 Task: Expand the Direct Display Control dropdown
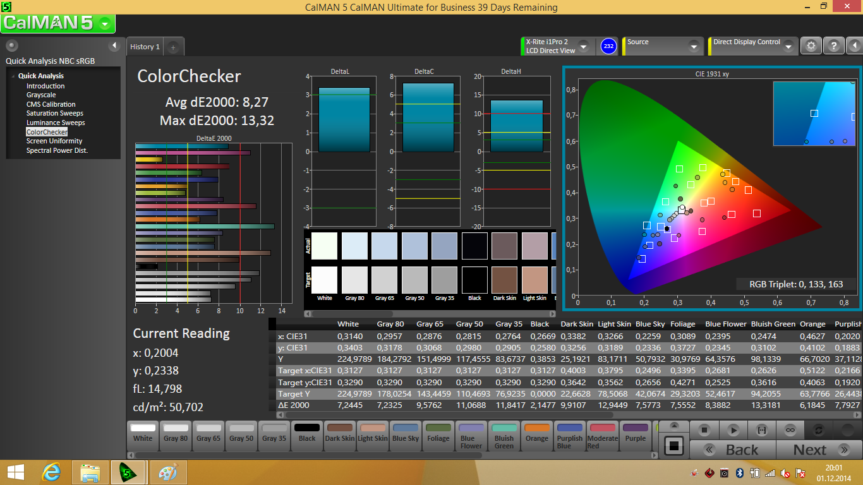tap(788, 47)
